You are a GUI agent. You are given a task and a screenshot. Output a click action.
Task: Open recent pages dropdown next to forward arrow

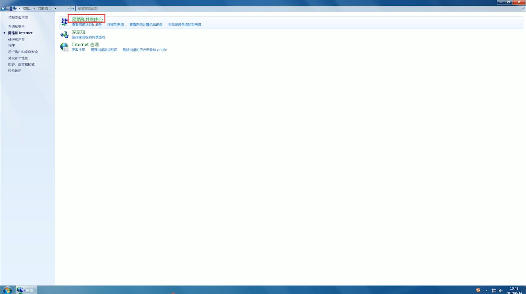11,8
